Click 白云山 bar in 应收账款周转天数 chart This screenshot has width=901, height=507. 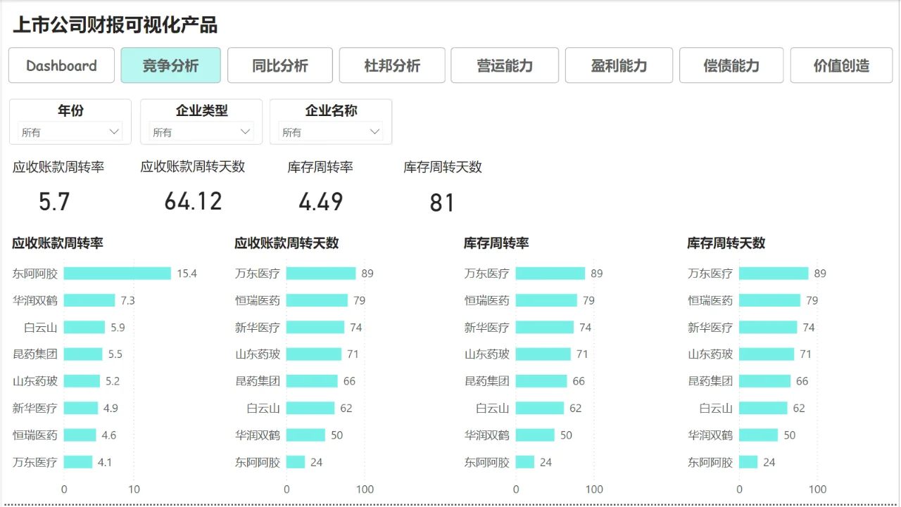click(310, 408)
